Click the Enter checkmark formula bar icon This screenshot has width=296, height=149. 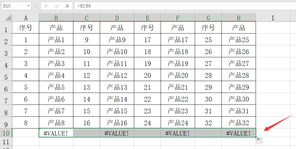[x=57, y=6]
